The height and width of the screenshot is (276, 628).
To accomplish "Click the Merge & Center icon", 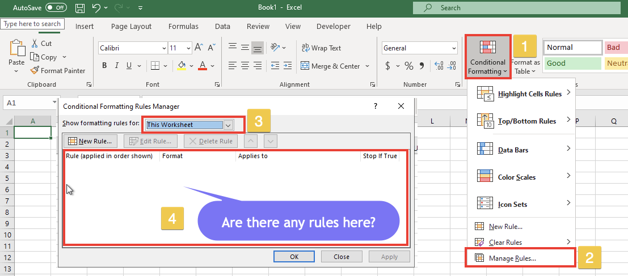I will (x=305, y=66).
